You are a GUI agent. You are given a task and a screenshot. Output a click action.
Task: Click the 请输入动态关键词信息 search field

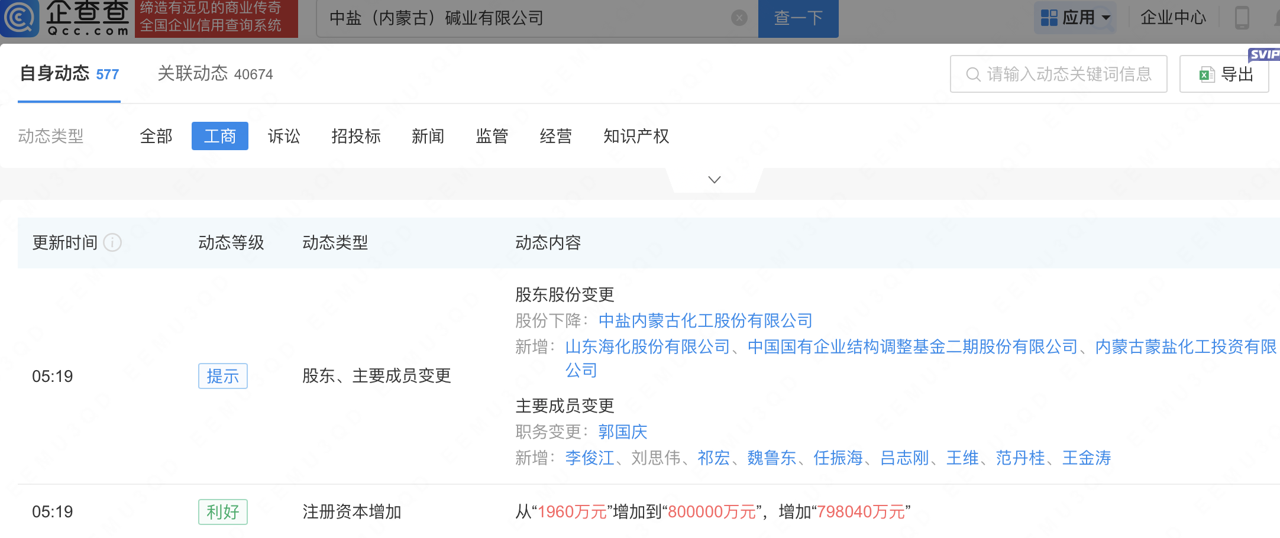(1059, 74)
